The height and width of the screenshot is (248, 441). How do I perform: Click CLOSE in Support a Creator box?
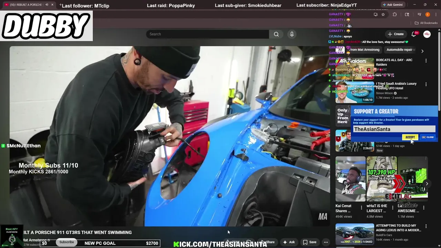(x=428, y=137)
